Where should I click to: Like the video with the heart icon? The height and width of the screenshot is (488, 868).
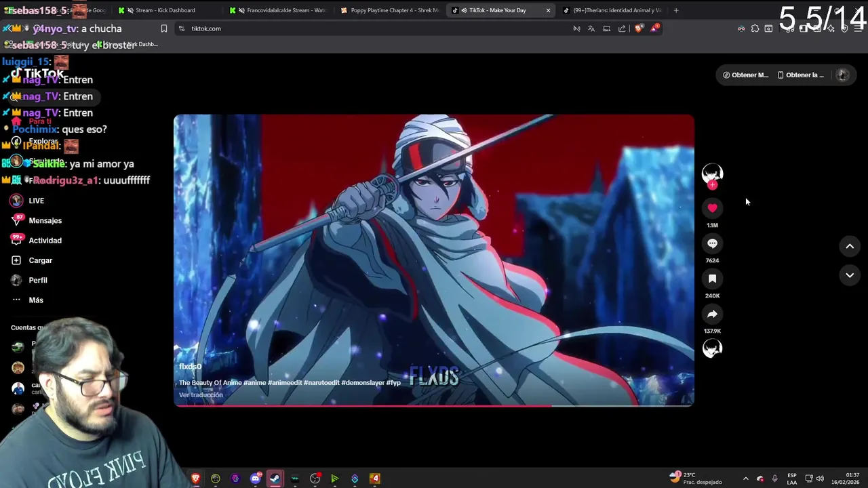tap(712, 208)
